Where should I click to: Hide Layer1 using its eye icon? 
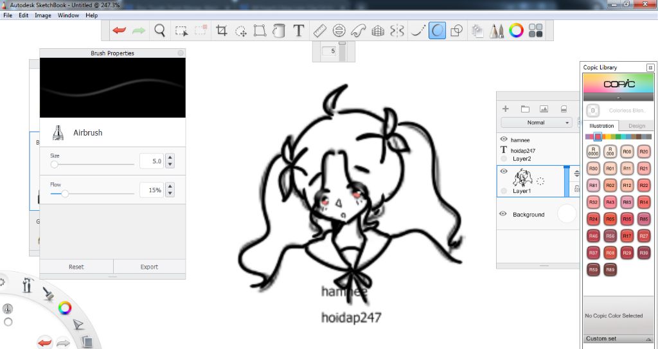click(504, 171)
